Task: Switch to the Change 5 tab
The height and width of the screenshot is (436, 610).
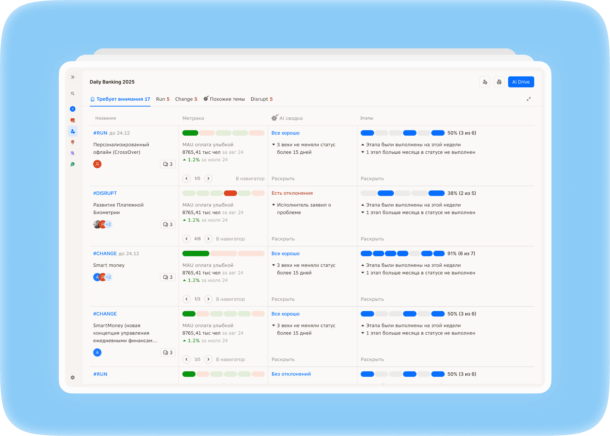Action: click(x=186, y=99)
